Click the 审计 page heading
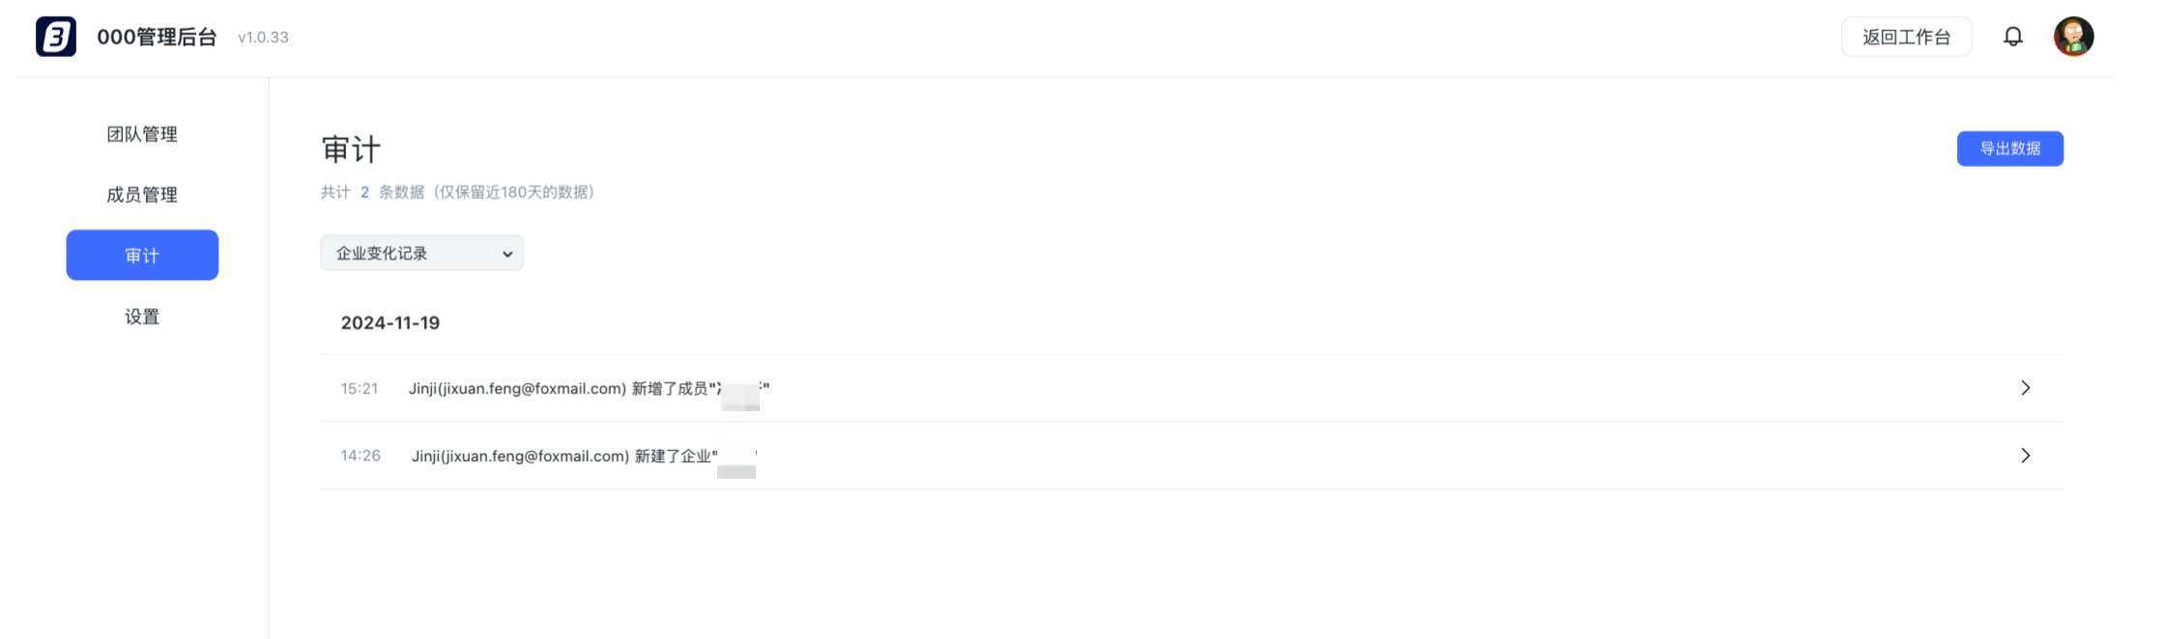Image resolution: width=2163 pixels, height=639 pixels. tap(351, 150)
